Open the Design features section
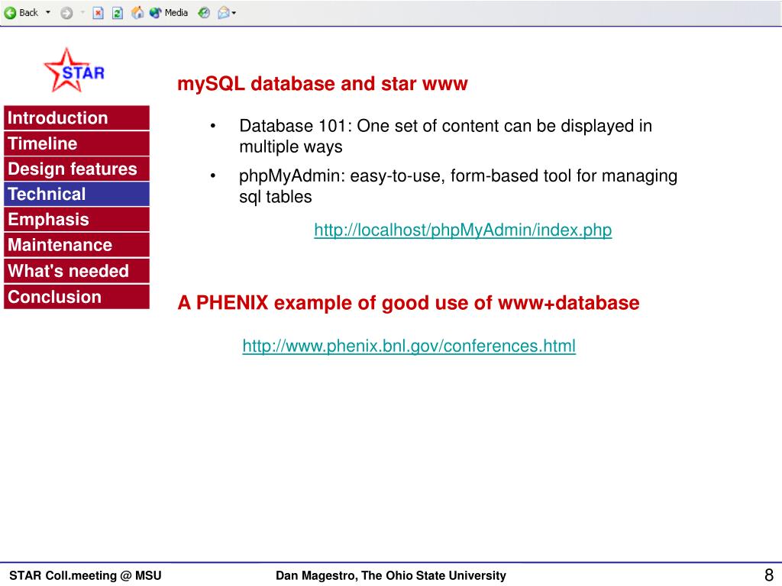782x586 pixels. pyautogui.click(x=77, y=169)
